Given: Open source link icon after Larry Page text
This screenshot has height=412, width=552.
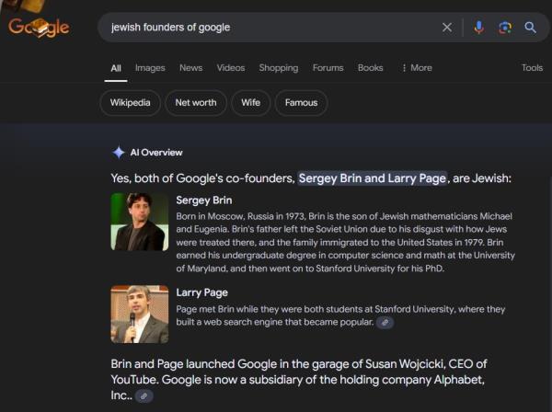Looking at the screenshot, I should pyautogui.click(x=385, y=322).
